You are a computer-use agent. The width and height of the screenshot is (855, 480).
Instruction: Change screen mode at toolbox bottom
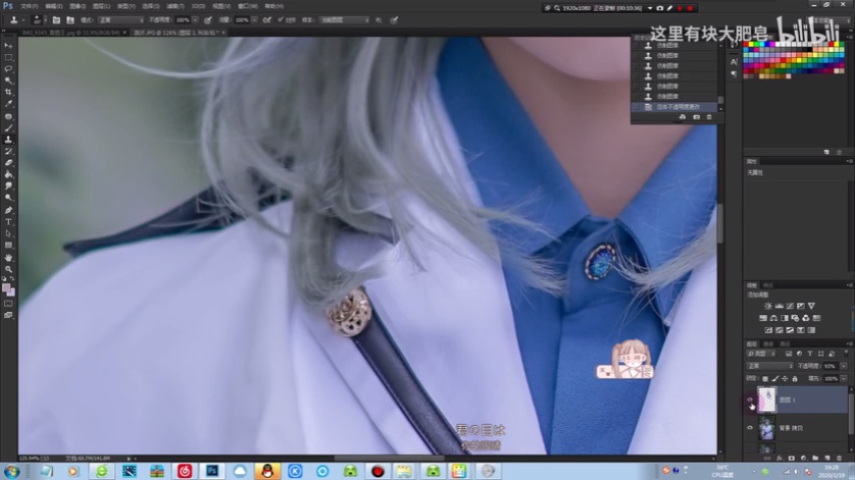coord(8,315)
